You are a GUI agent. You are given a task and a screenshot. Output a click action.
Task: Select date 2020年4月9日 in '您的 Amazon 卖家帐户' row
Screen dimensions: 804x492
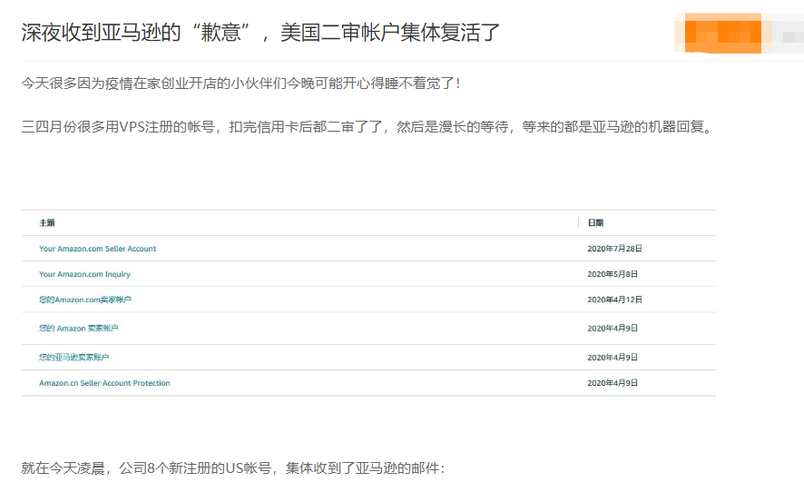coord(613,329)
